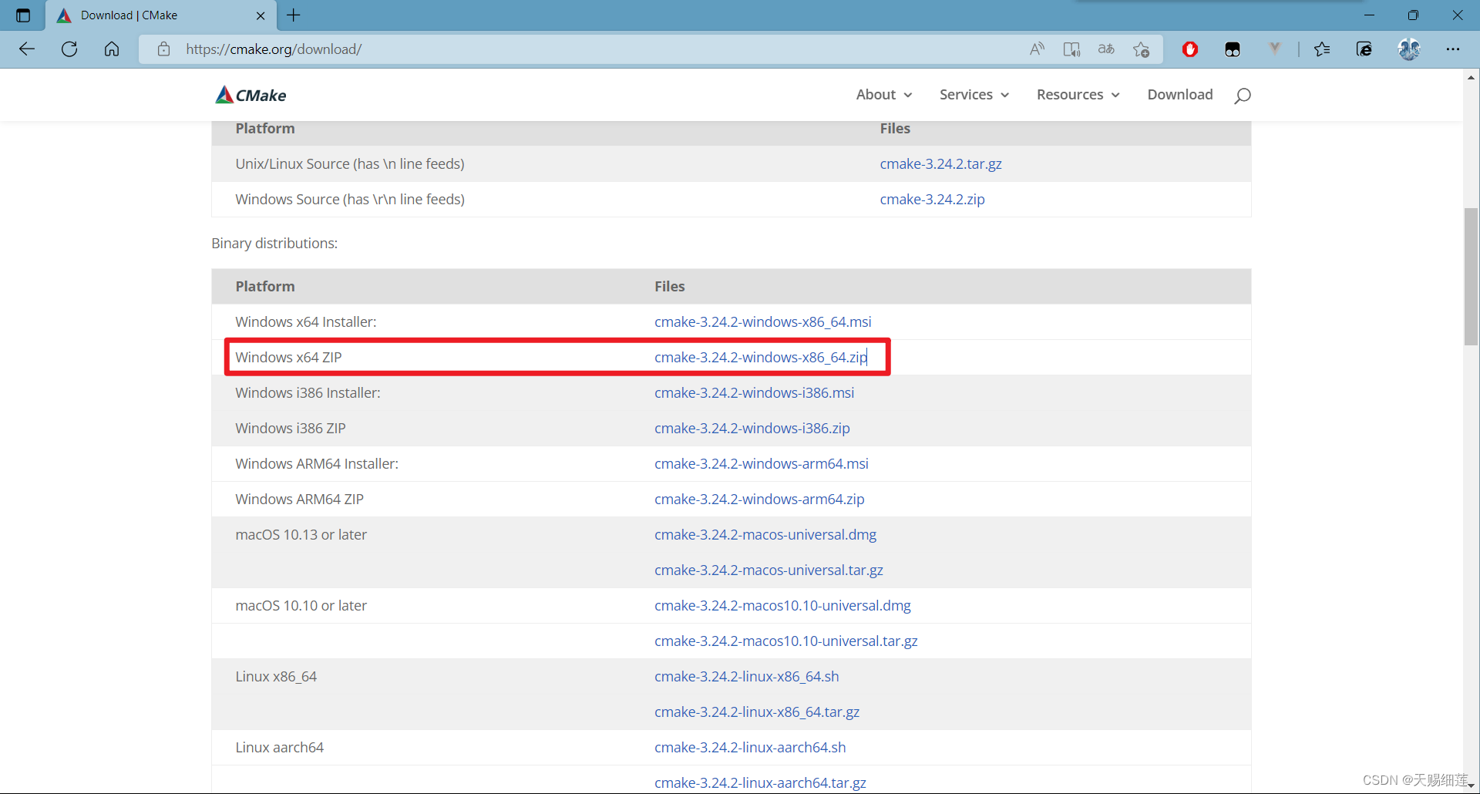Open the enter reader mode icon

(x=1071, y=49)
